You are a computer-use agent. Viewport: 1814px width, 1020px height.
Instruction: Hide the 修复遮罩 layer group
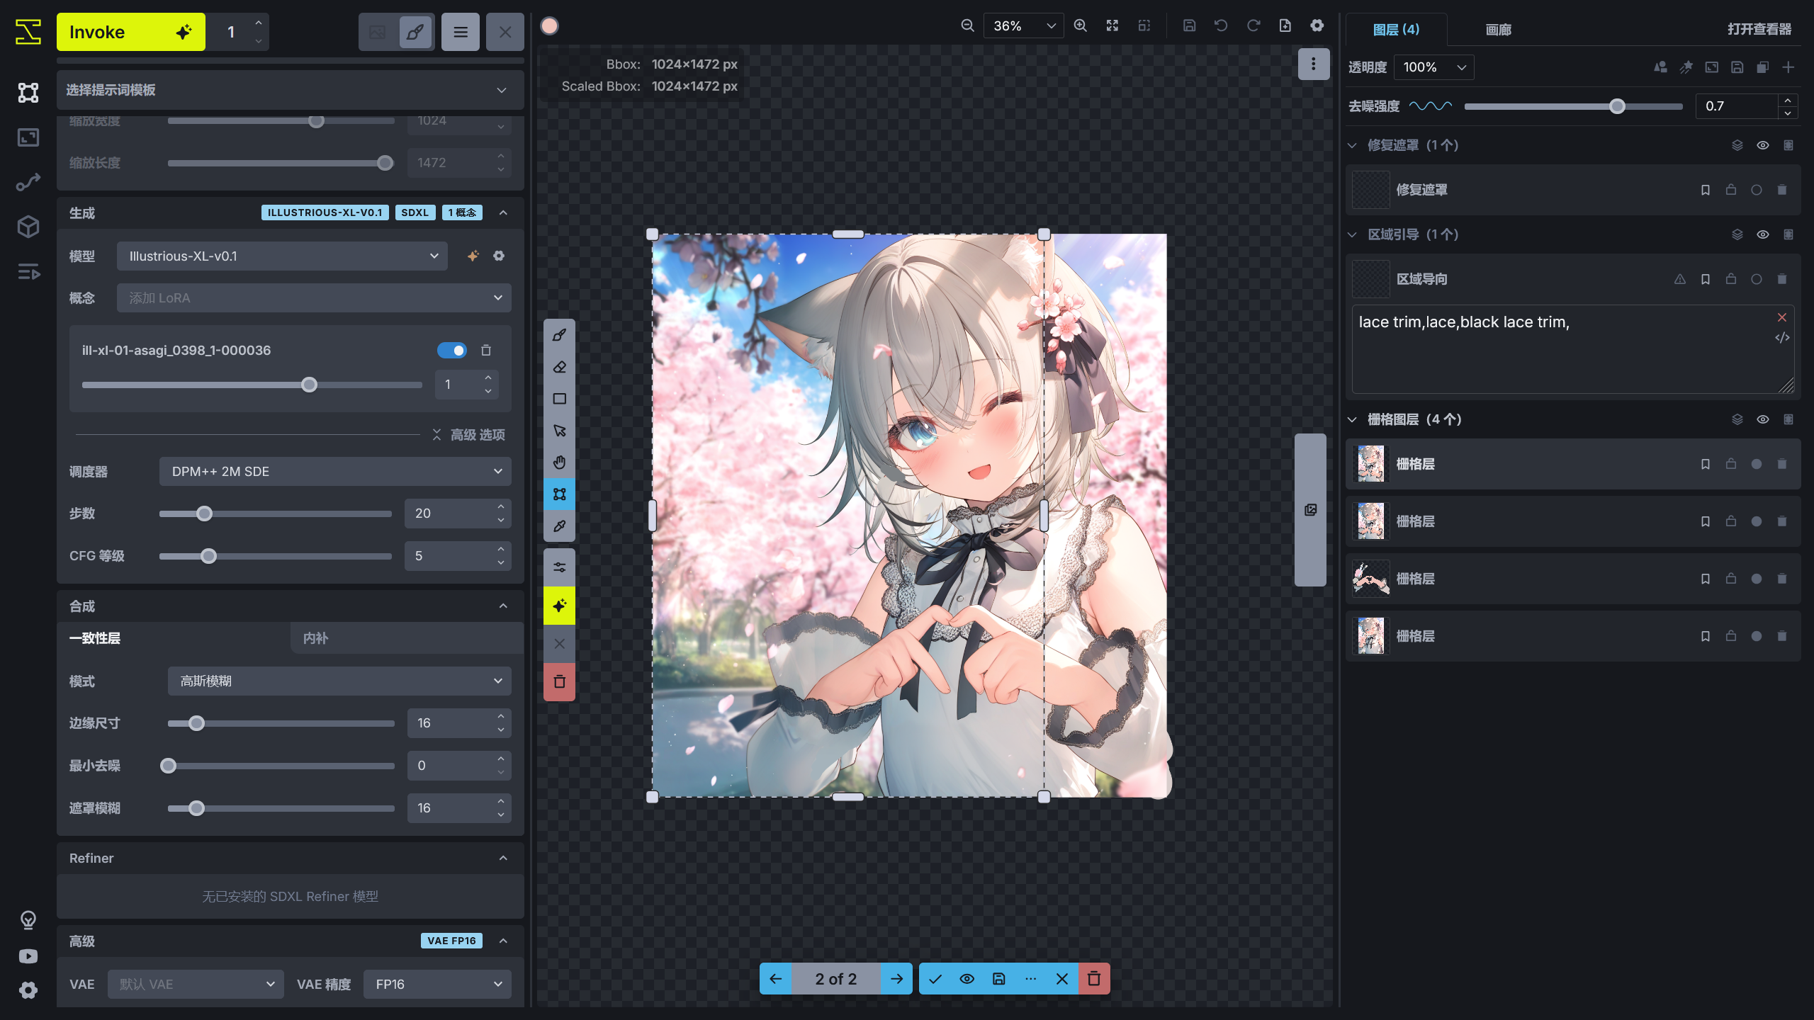coord(1763,144)
